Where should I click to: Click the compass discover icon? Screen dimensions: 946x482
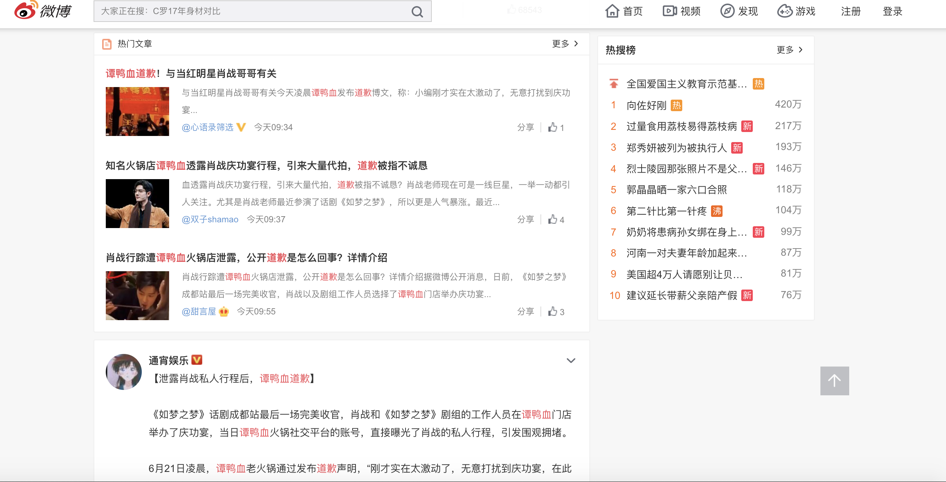tap(727, 11)
